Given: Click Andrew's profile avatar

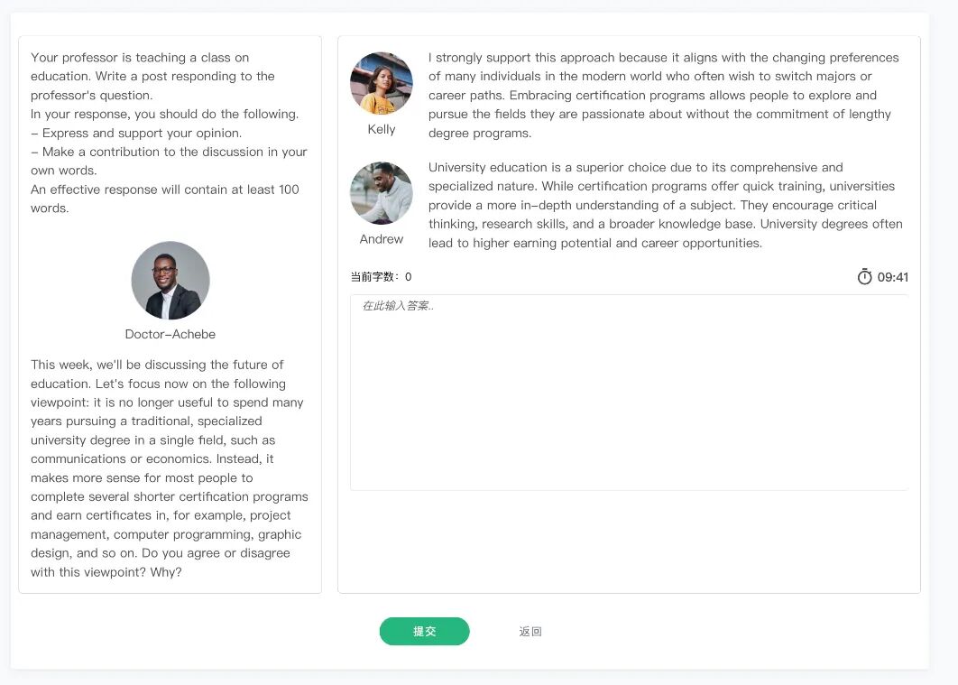Looking at the screenshot, I should (x=382, y=193).
